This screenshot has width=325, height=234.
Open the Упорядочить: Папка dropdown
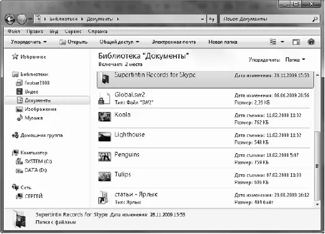coord(295,60)
